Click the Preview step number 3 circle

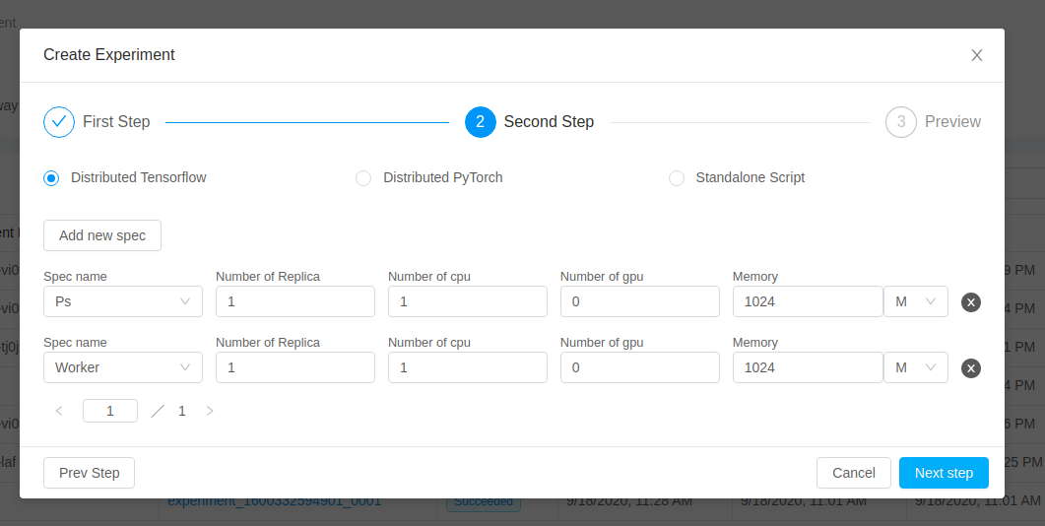pyautogui.click(x=900, y=122)
